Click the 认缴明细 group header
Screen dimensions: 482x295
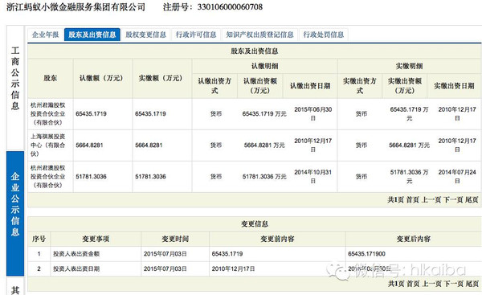(x=264, y=66)
